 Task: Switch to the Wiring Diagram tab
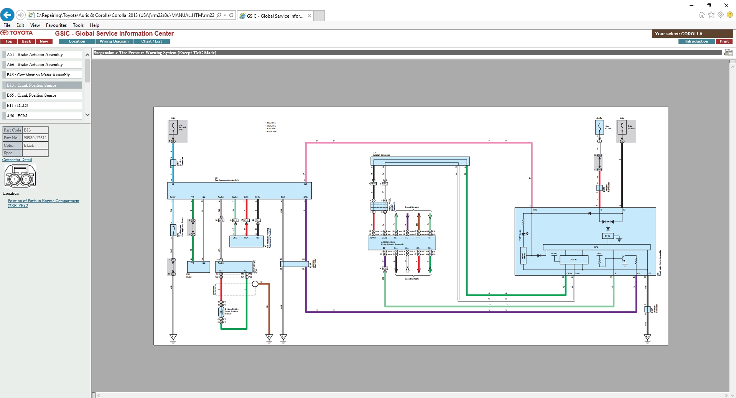tap(114, 41)
